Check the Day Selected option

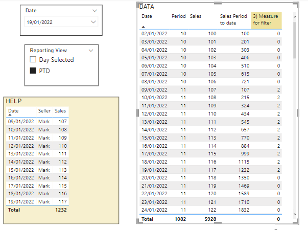click(33, 59)
